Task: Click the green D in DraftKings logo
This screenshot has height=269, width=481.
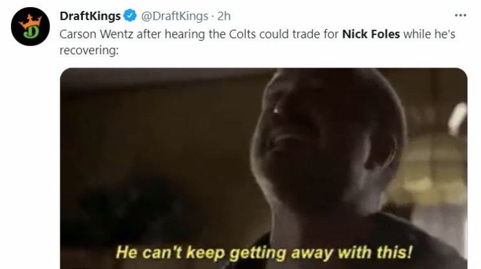Action: point(31,33)
